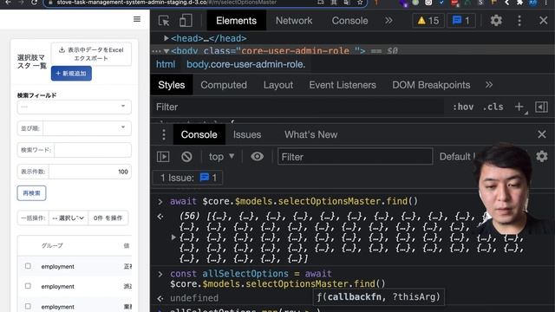Click the 15 warnings badge
555x312 pixels.
point(428,21)
